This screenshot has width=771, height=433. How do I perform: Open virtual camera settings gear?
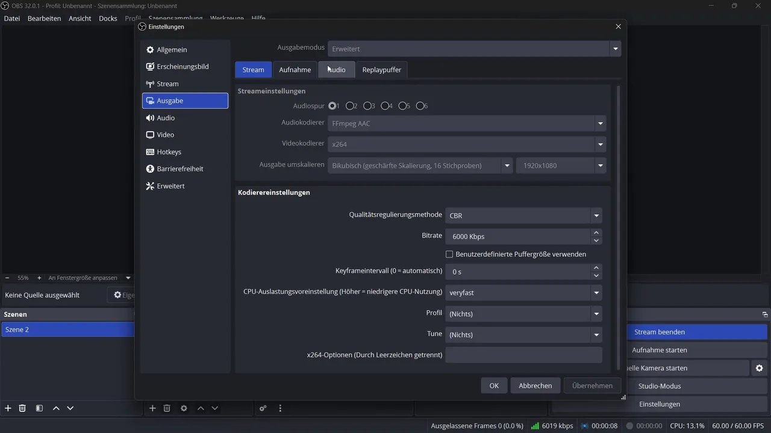click(759, 368)
